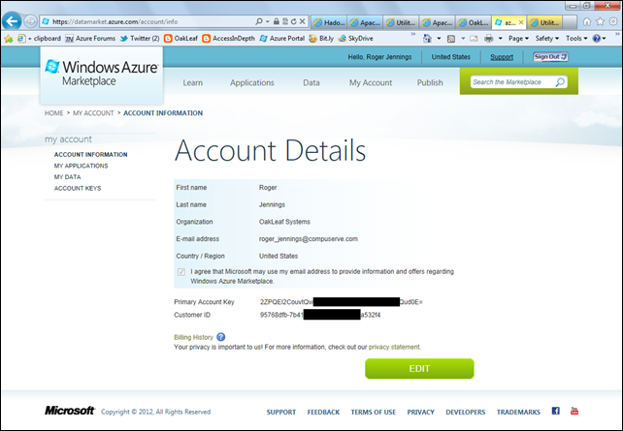Image resolution: width=623 pixels, height=431 pixels.
Task: Click the Sign Out button
Action: point(550,57)
